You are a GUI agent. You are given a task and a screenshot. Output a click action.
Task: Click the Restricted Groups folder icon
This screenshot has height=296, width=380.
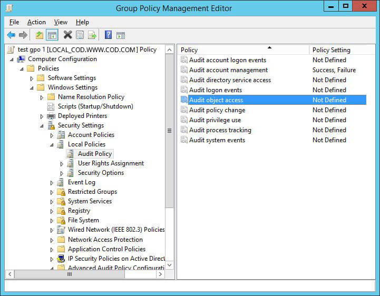pyautogui.click(x=61, y=192)
